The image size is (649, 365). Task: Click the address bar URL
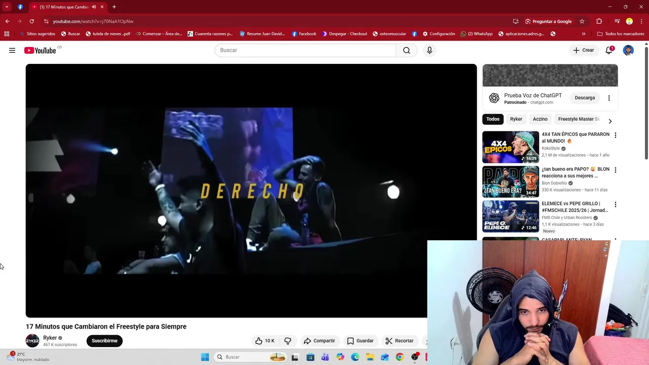(x=93, y=21)
